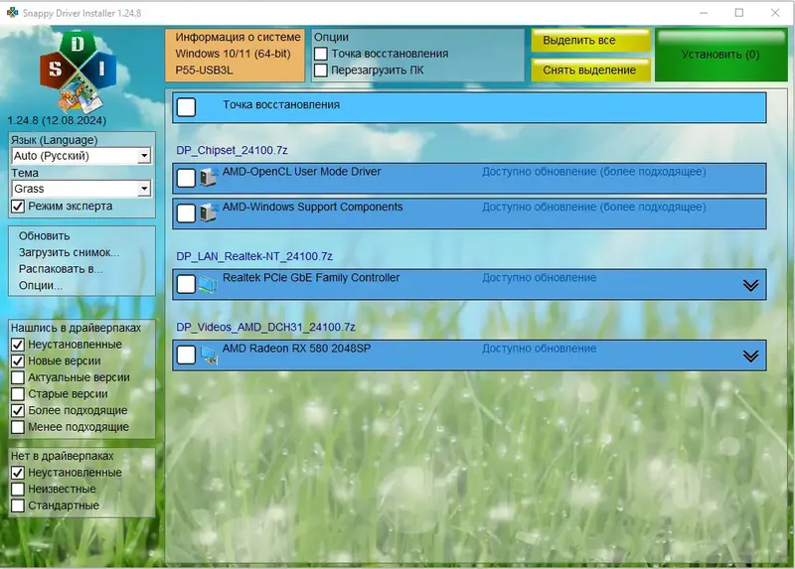Click AMD-OpenCL row status Доступно обновление (более подходящее)
This screenshot has height=569, width=795.
click(593, 172)
